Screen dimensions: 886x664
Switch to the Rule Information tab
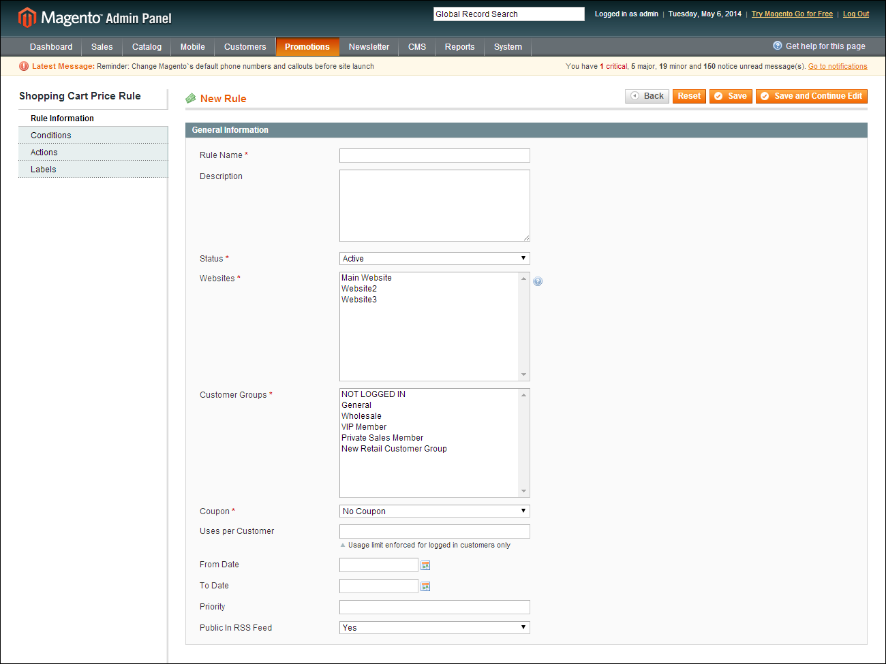coord(93,118)
